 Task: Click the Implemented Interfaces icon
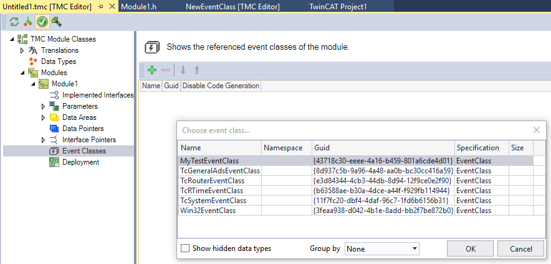[x=54, y=95]
